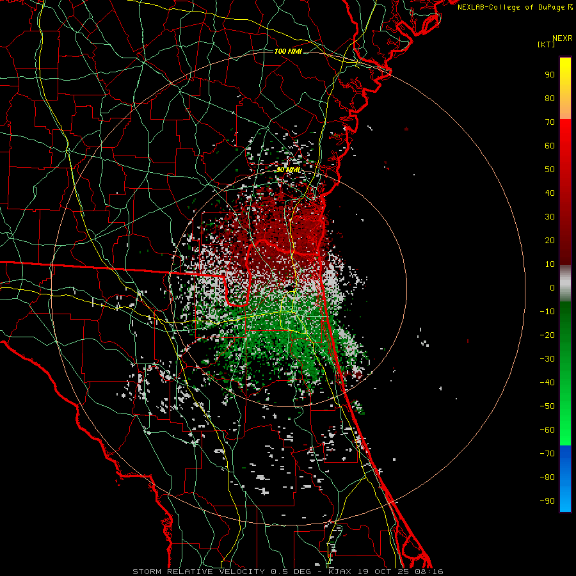Pick the blue segment of the color bar
The height and width of the screenshot is (576, 576).
565,479
